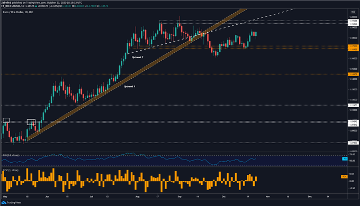Click the RSI (14, close) indicator legend
The height and width of the screenshot is (206, 360).
[x=11, y=155]
